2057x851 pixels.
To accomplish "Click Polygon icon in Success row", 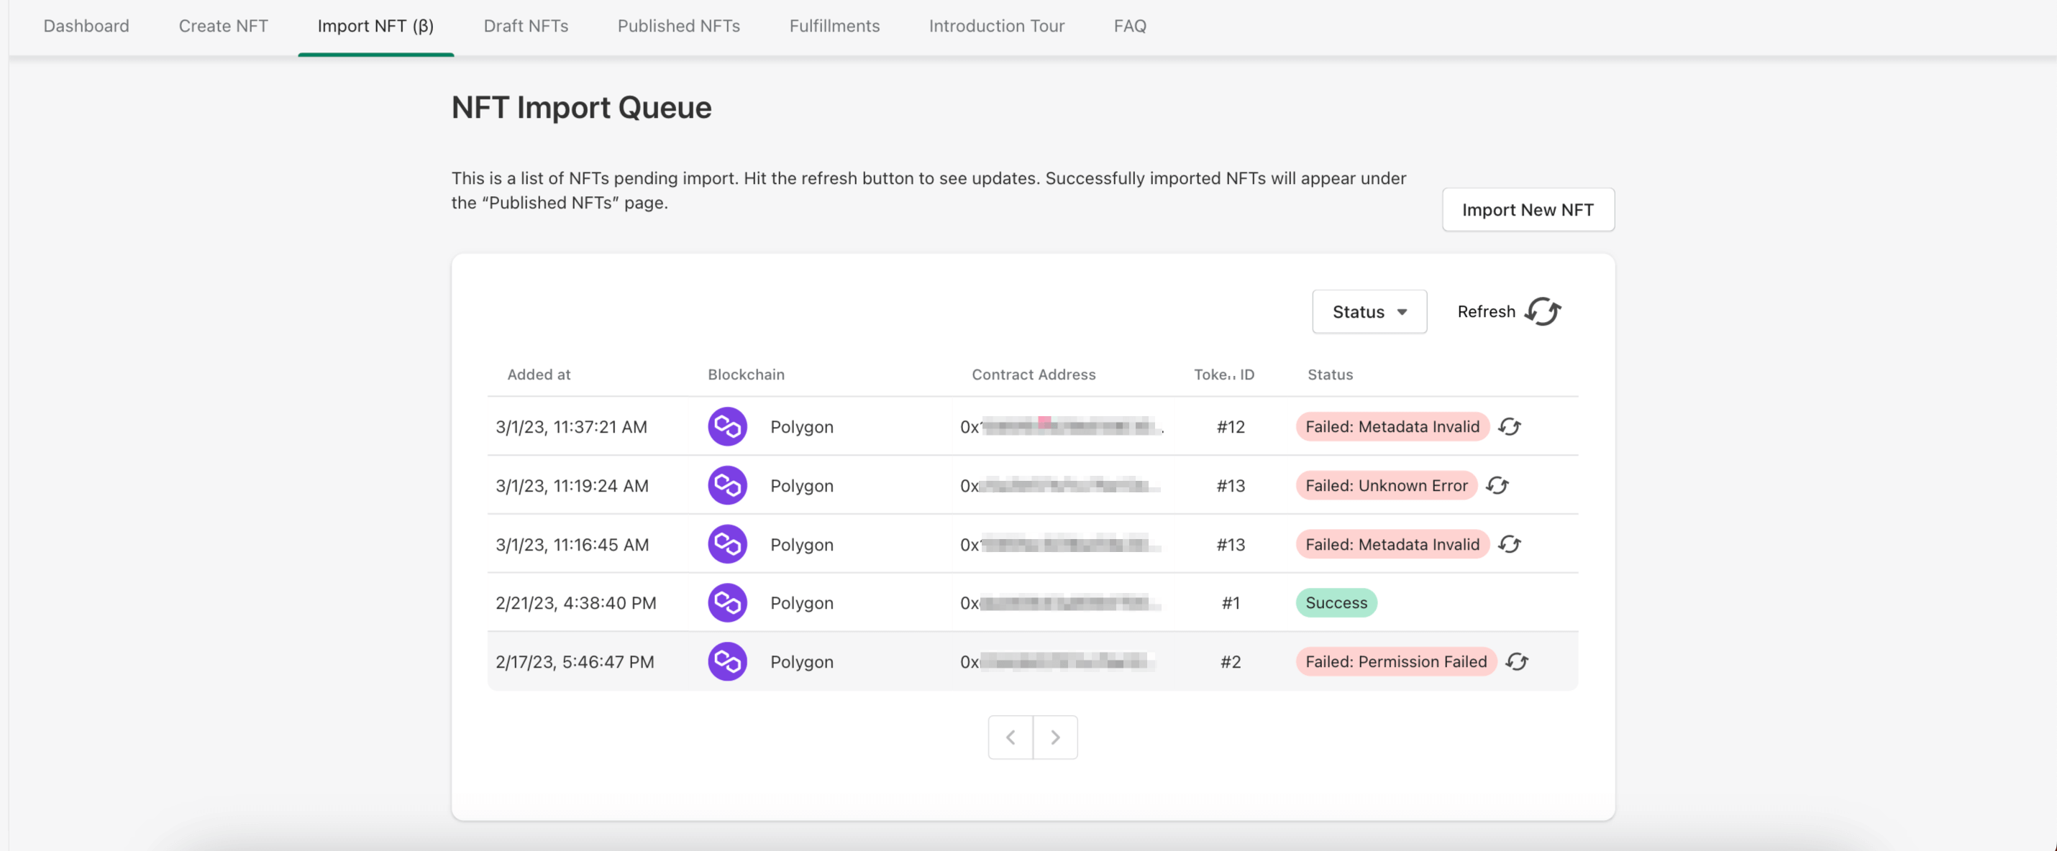I will (726, 603).
